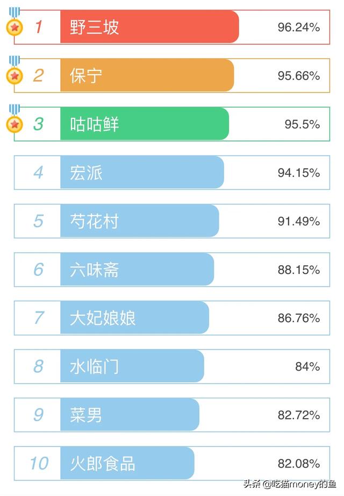Click rank number 10

coord(38,463)
